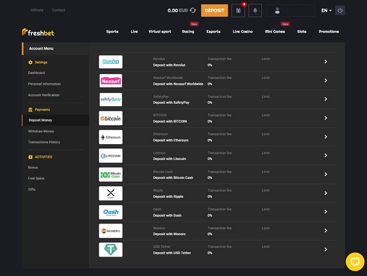
Task: Expand the USD Tether row arrow
Action: 325,250
